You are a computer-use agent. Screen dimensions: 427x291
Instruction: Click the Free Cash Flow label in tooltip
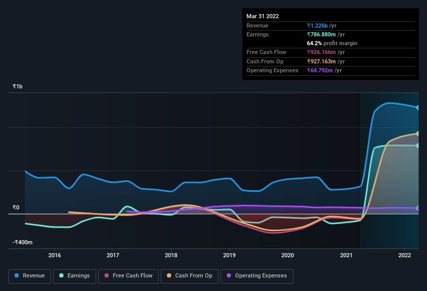tap(266, 52)
